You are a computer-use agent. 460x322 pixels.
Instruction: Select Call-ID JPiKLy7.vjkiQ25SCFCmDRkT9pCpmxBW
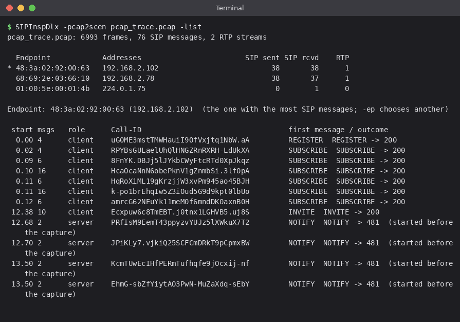(180, 243)
